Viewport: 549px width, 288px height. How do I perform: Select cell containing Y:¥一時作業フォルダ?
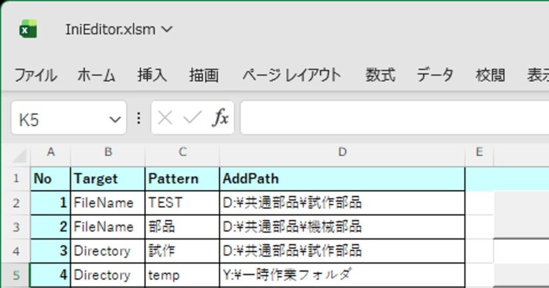(342, 275)
